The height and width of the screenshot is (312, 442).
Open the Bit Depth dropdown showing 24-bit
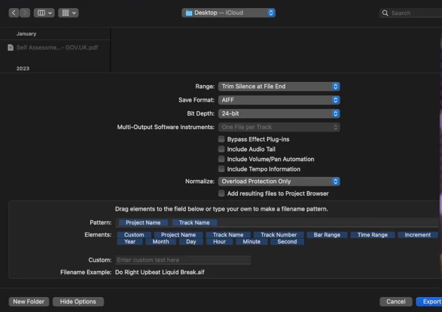pyautogui.click(x=279, y=114)
